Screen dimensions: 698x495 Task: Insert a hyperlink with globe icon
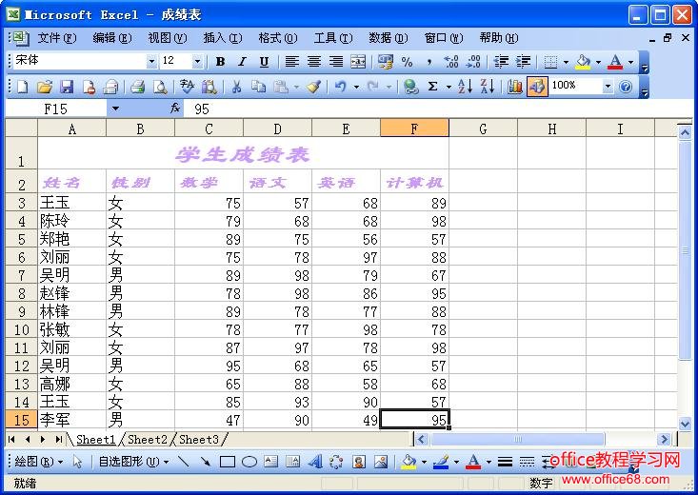[410, 87]
